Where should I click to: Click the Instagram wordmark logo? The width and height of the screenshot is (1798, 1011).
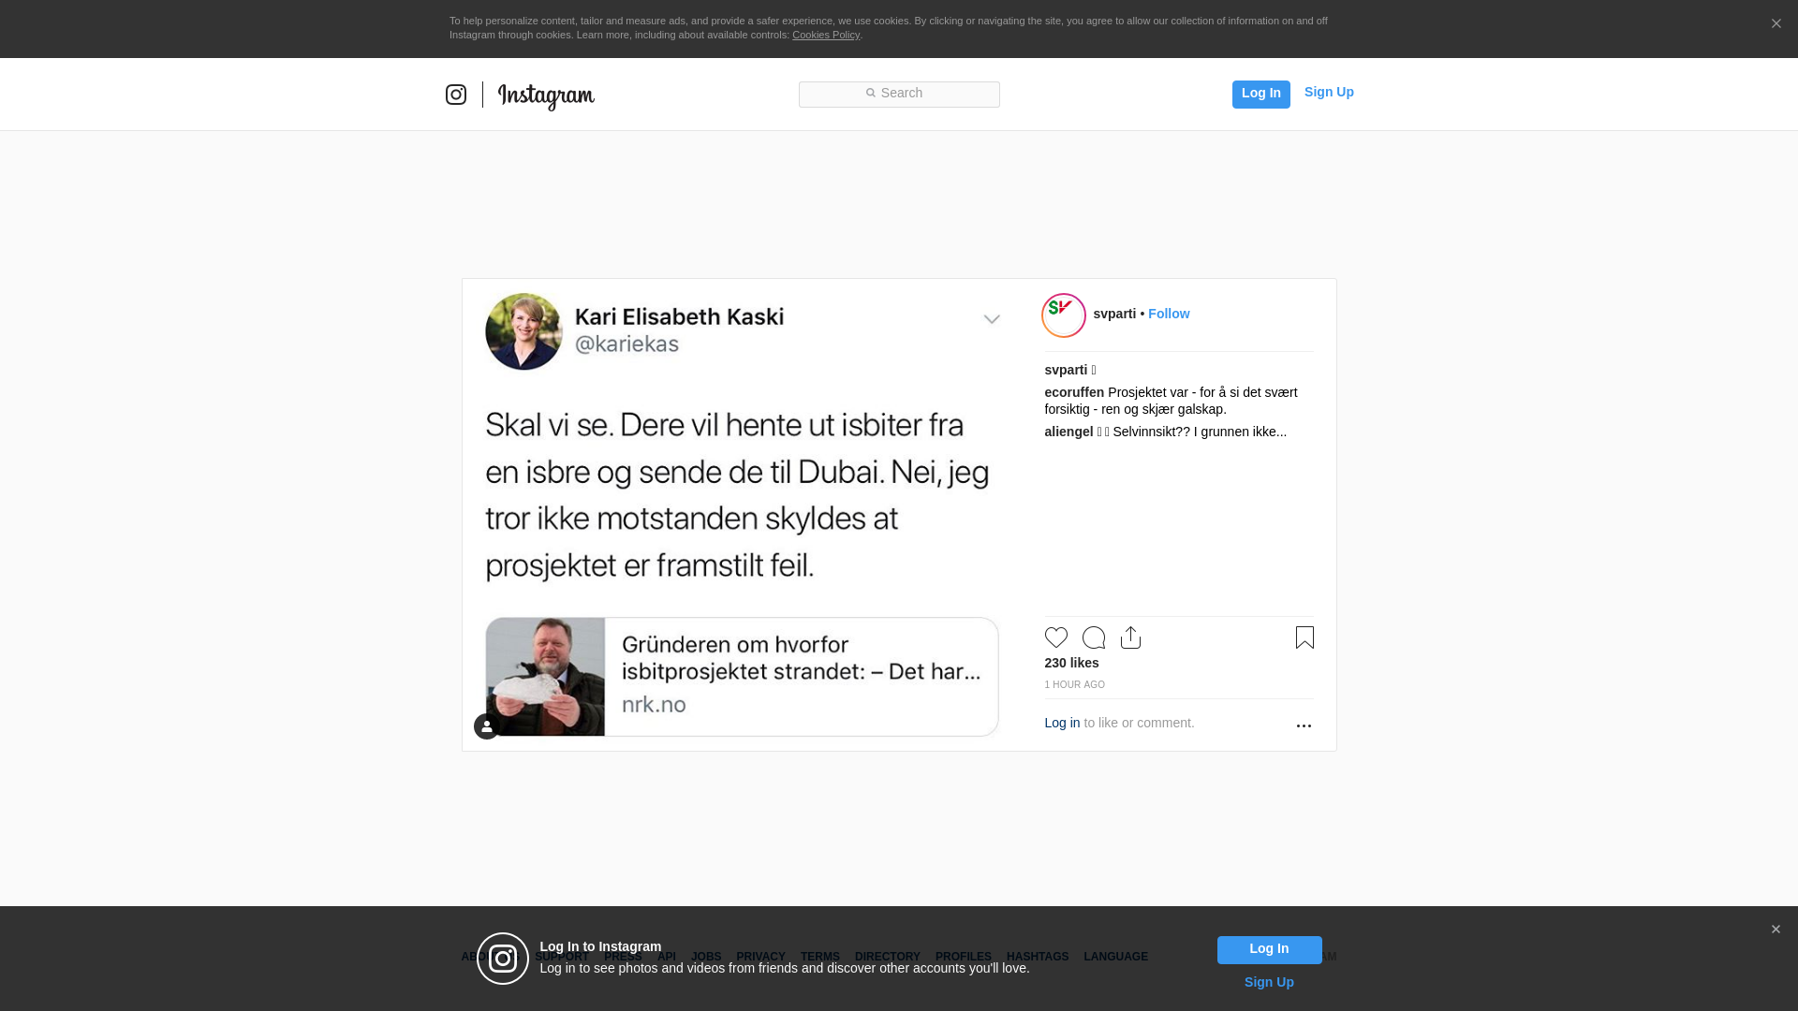546,96
